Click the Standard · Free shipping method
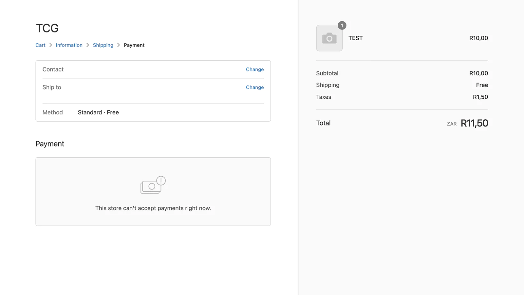524x295 pixels. click(x=98, y=112)
